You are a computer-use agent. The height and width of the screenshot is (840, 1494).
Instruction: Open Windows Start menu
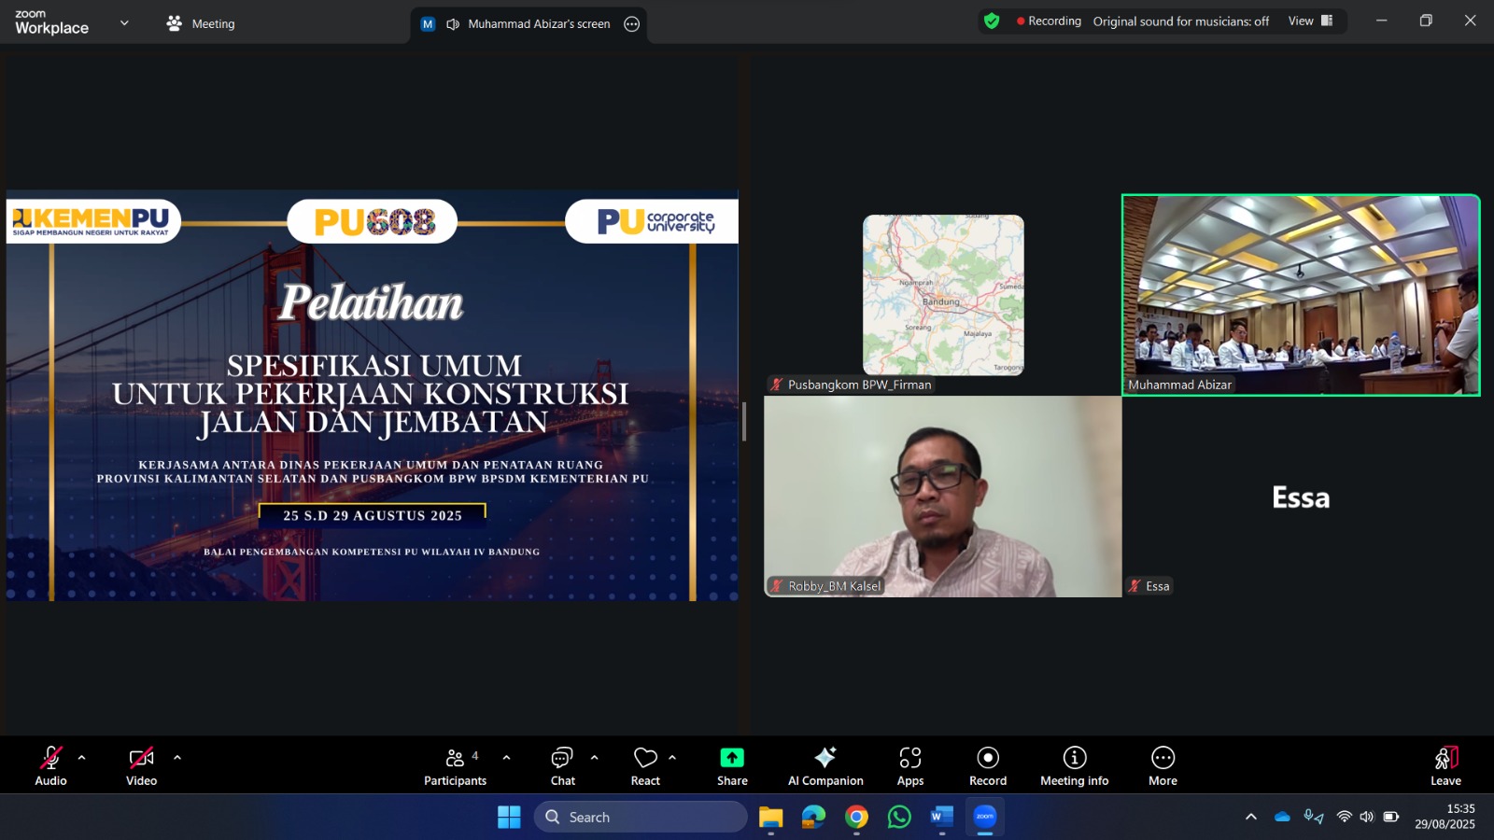[509, 817]
